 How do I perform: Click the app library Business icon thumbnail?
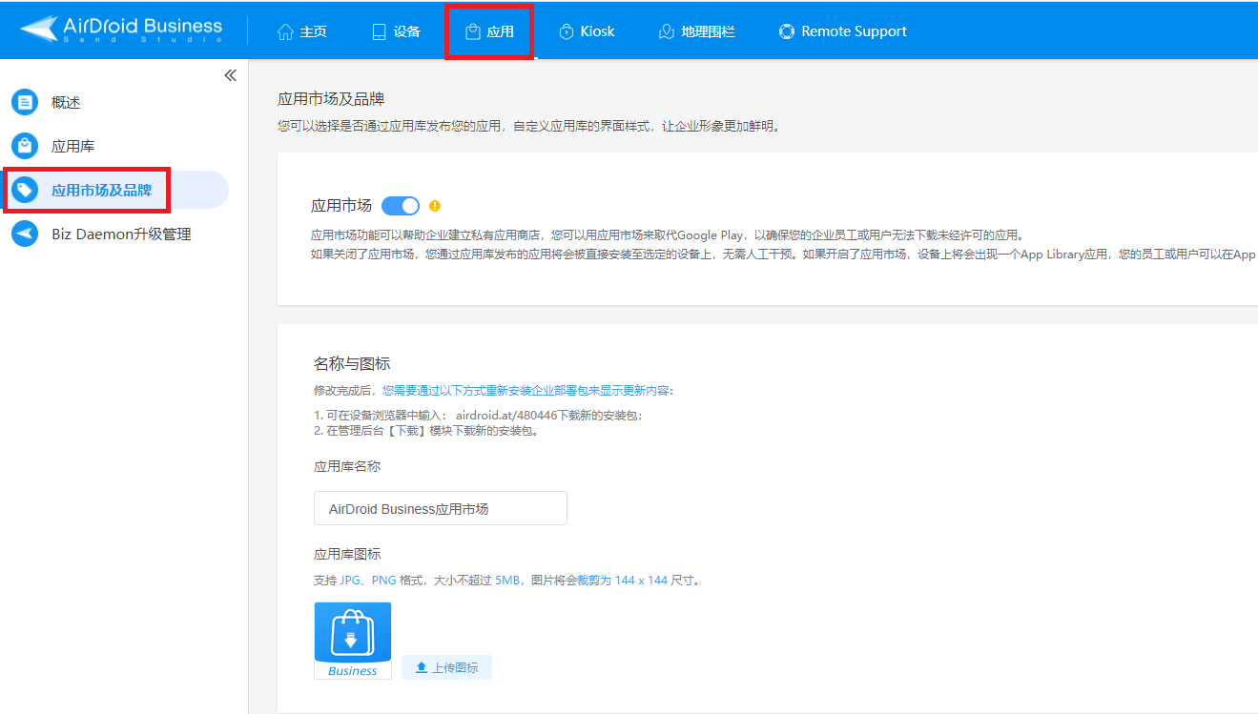coord(353,641)
